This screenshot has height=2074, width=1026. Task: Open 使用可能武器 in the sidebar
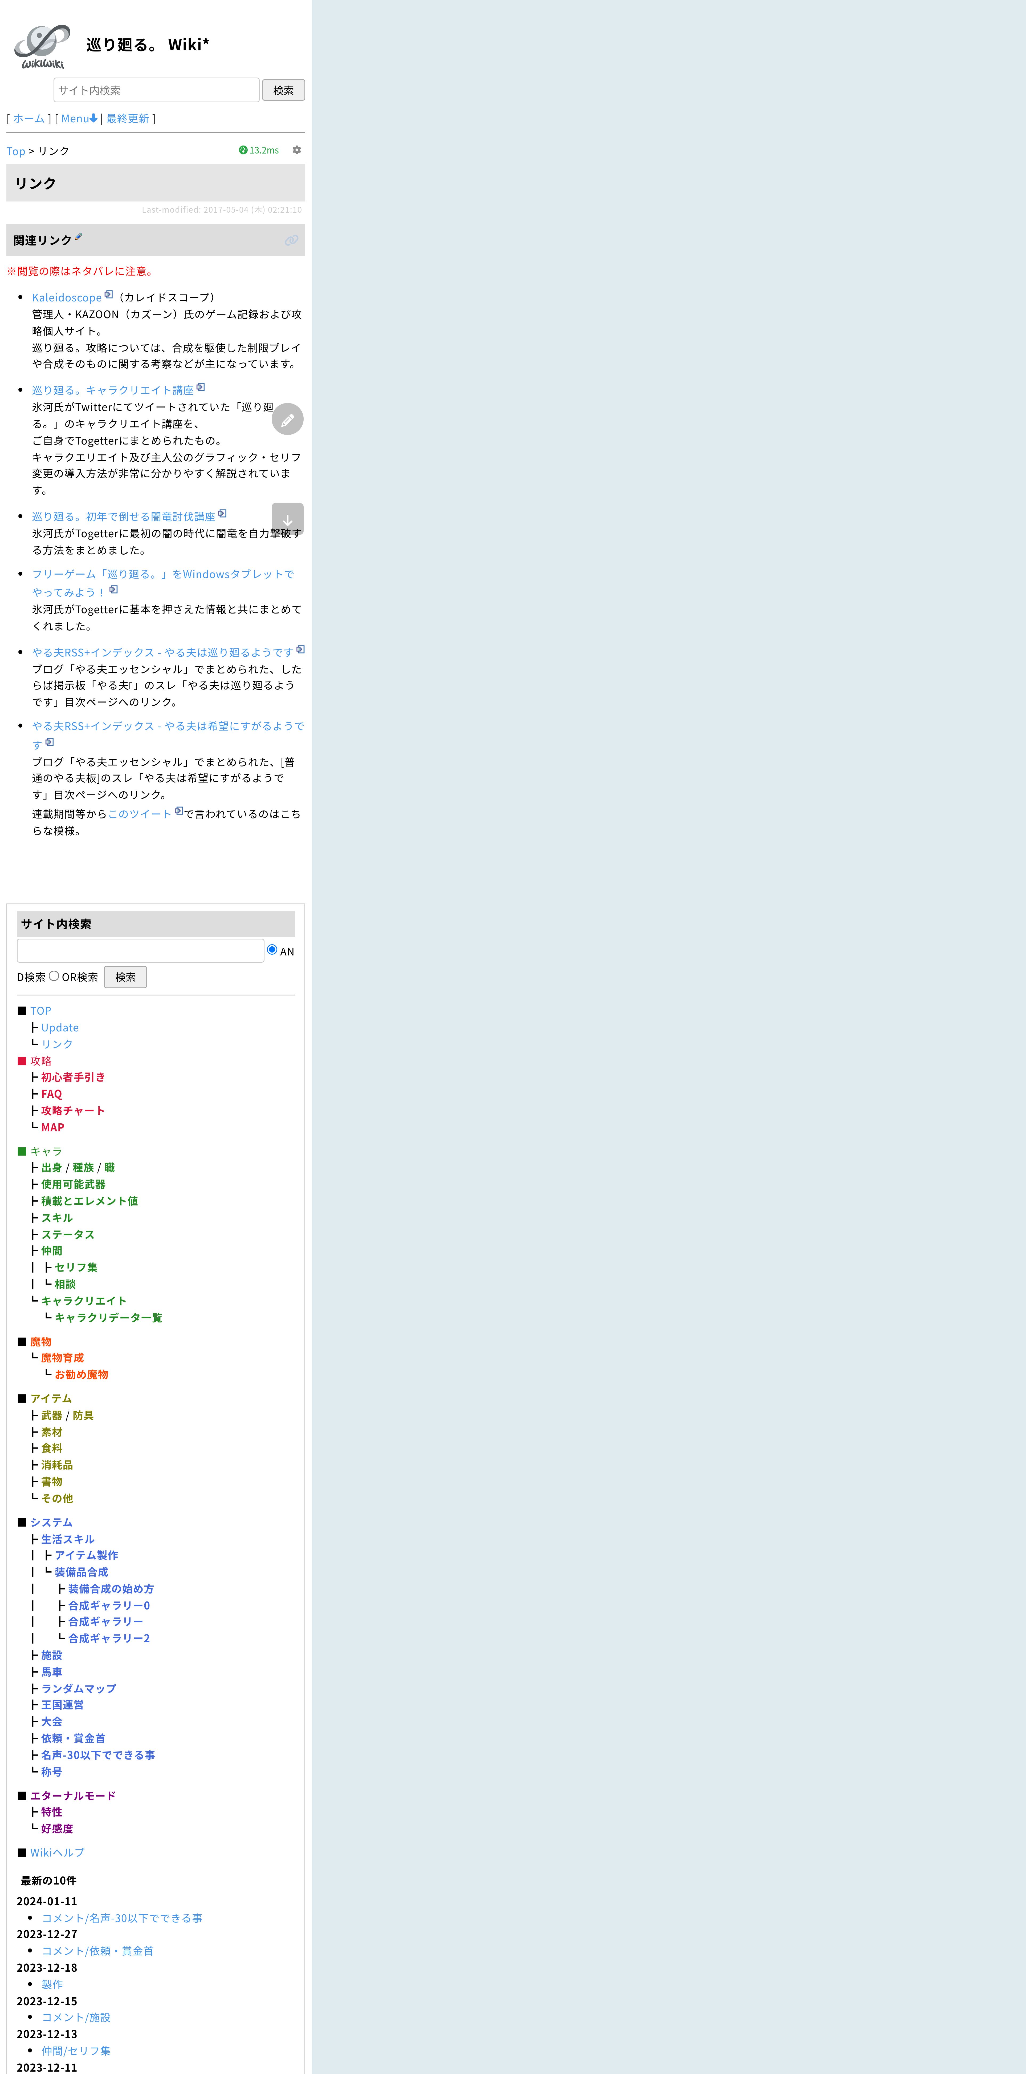point(73,1184)
